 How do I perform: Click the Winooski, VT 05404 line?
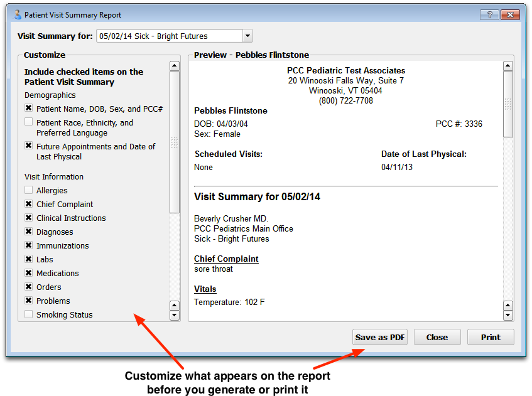point(345,90)
